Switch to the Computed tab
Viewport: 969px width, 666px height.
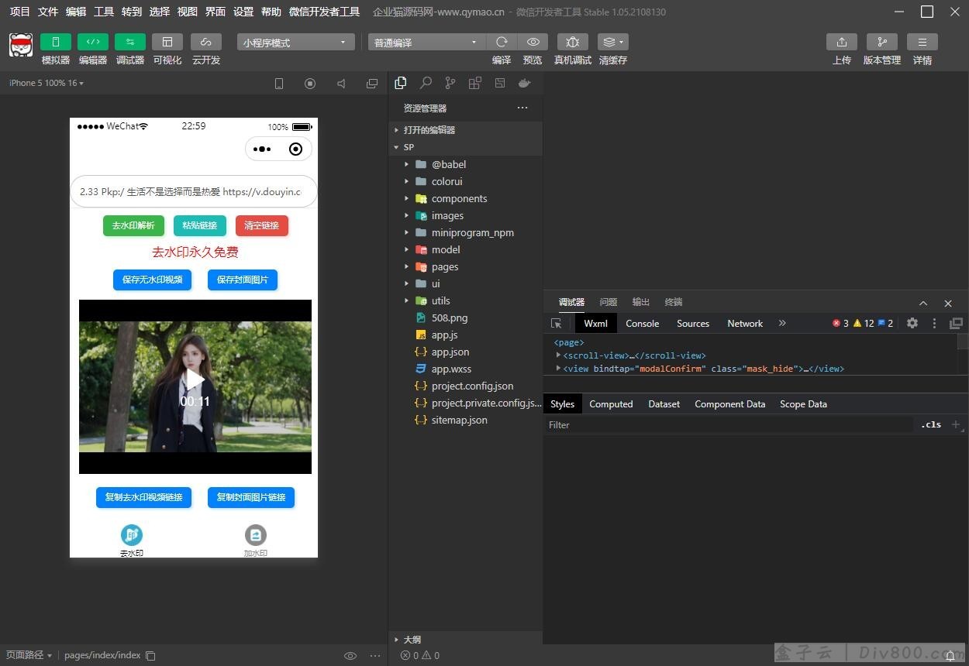pyautogui.click(x=611, y=404)
